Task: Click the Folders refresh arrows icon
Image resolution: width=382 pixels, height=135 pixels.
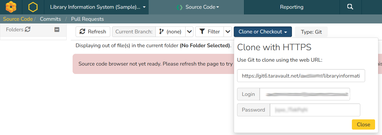Action: 28,29
